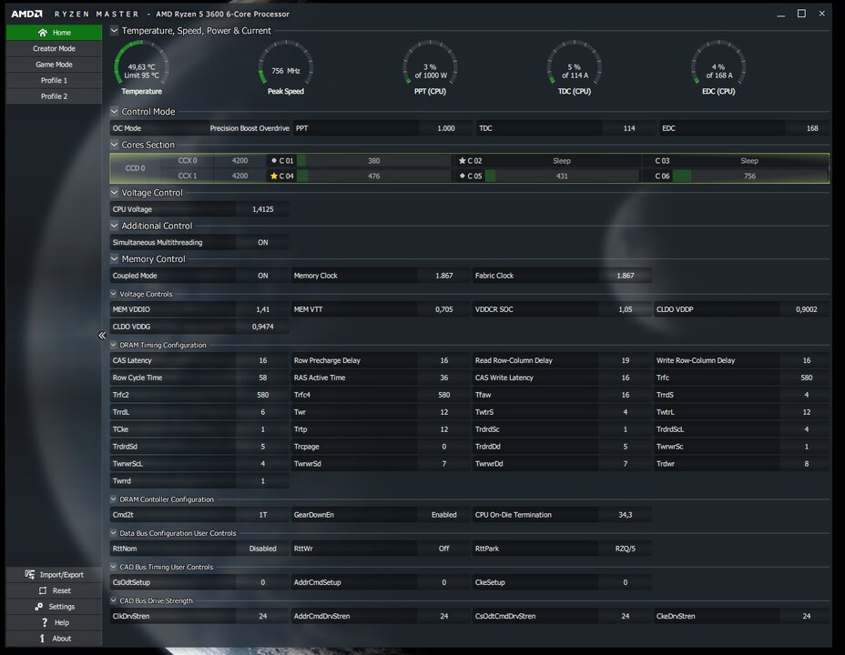Collapse the Voltage Controls subsection
The image size is (845, 655).
pos(114,294)
